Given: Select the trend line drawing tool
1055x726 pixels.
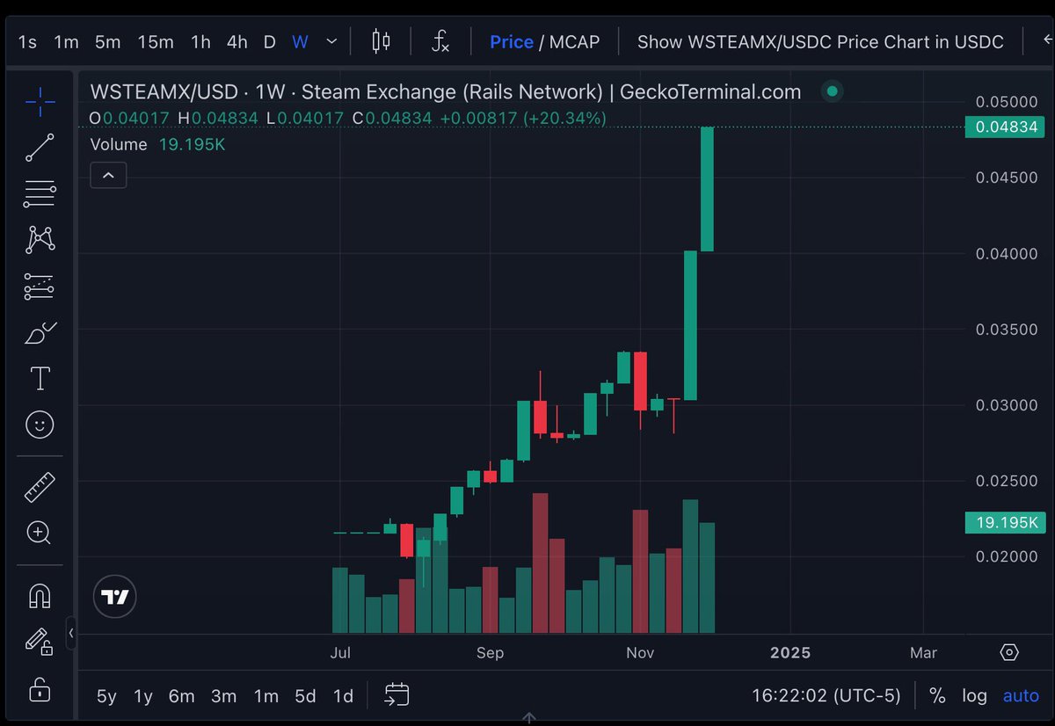Looking at the screenshot, I should point(40,148).
